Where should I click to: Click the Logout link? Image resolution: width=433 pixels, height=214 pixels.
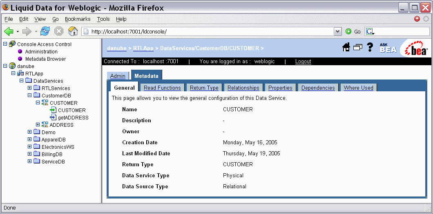pos(303,62)
